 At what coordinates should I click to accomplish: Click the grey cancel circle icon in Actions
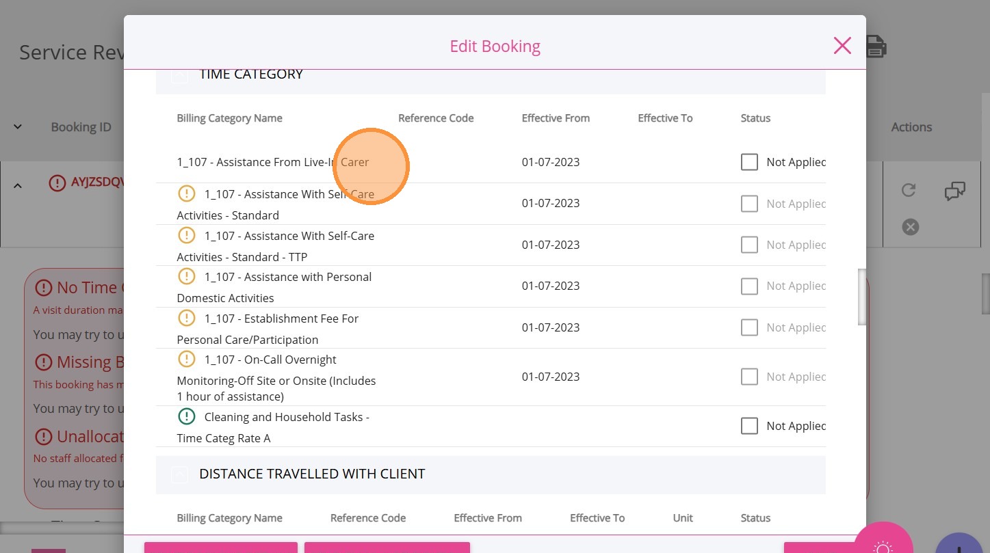click(x=910, y=227)
